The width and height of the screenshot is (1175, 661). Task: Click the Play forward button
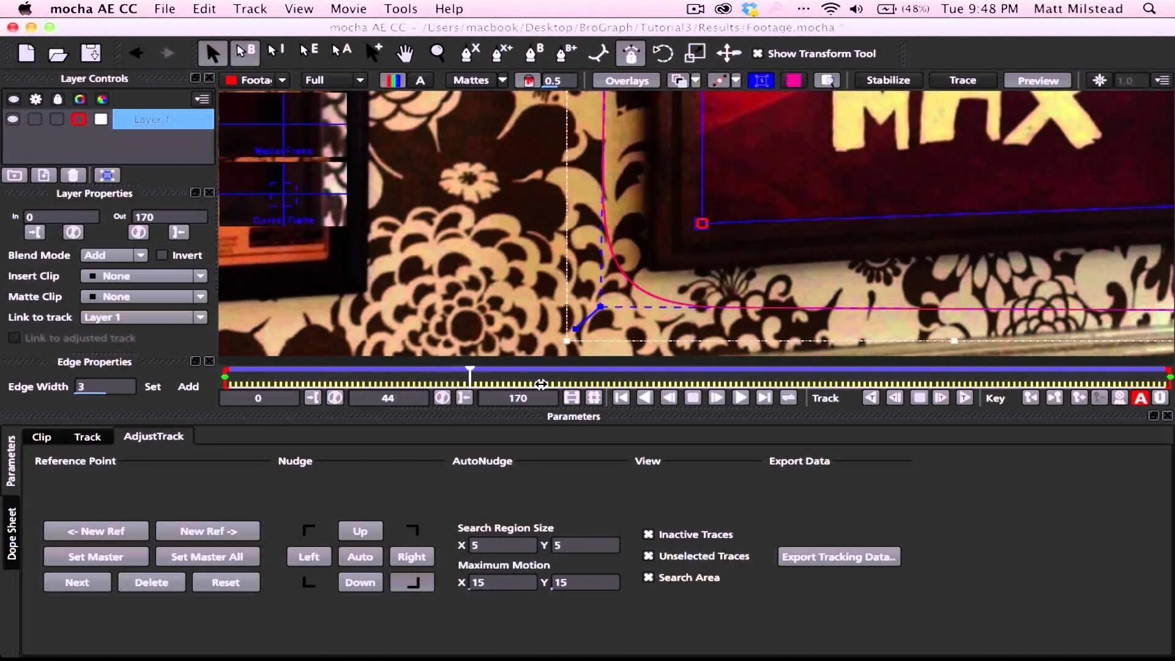[740, 398]
